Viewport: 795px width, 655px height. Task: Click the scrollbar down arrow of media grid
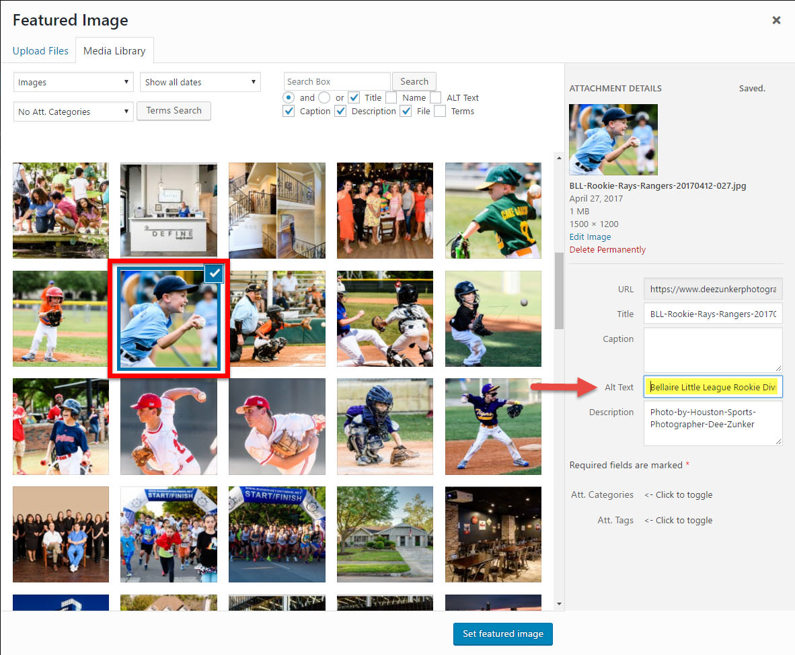click(559, 604)
